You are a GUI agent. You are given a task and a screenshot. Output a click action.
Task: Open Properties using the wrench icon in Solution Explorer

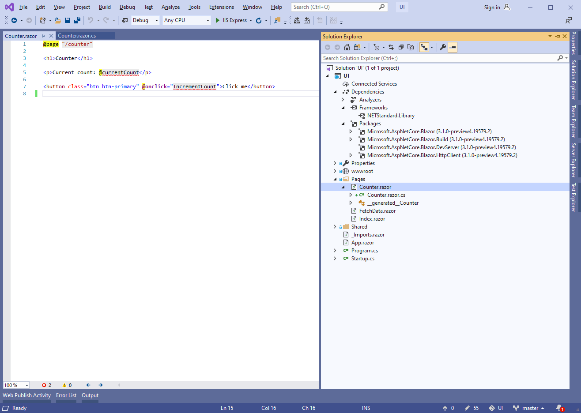coord(442,47)
